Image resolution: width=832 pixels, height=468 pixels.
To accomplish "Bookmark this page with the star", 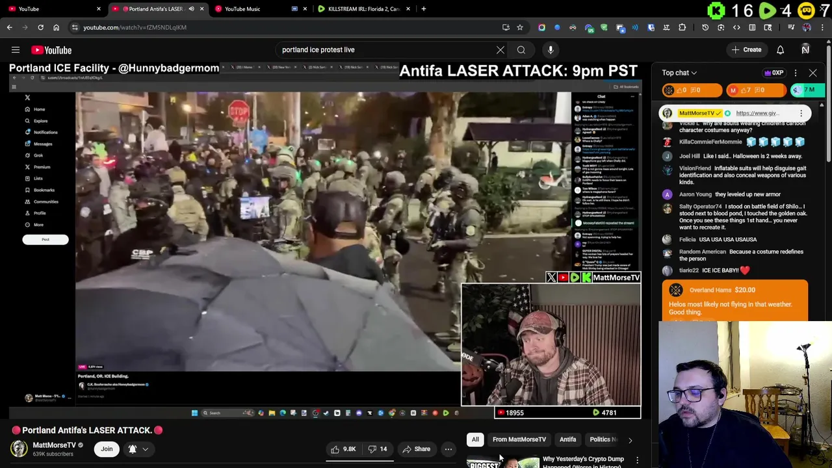I will coord(519,27).
